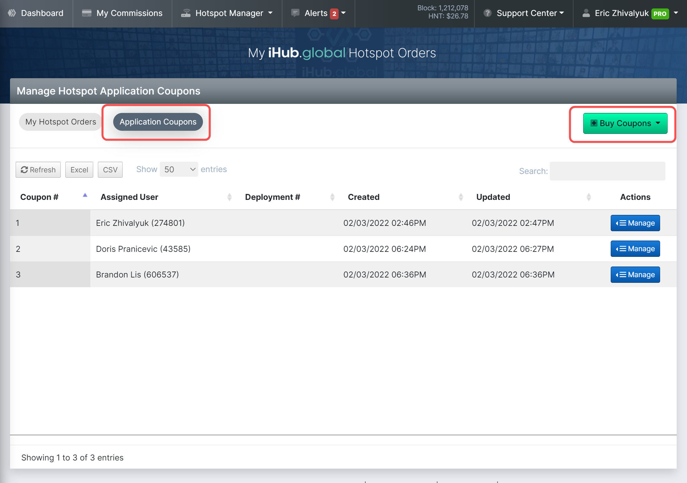The width and height of the screenshot is (687, 483).
Task: Click the green PRO badge
Action: tap(660, 14)
